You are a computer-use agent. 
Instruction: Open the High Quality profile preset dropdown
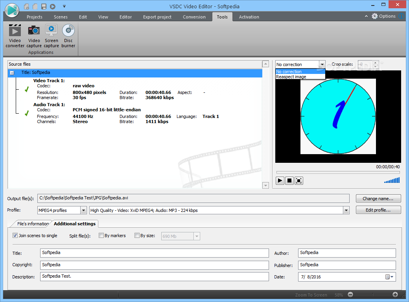(346, 210)
